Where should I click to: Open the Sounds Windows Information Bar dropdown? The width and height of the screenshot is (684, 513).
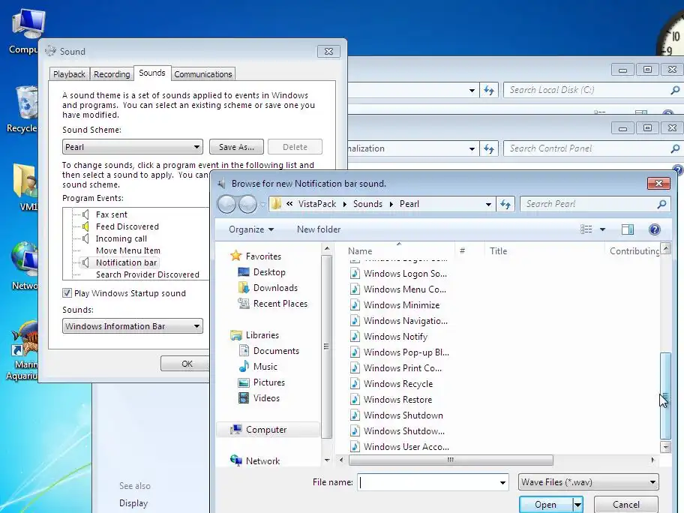click(x=133, y=326)
